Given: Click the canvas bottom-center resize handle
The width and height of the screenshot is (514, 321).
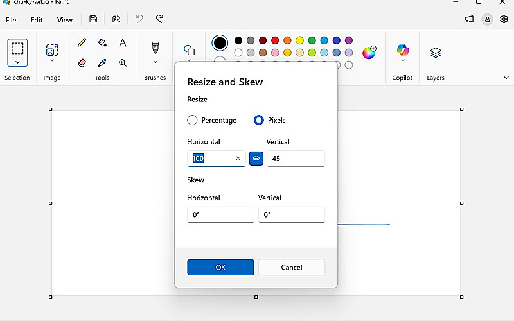Looking at the screenshot, I should click(256, 297).
